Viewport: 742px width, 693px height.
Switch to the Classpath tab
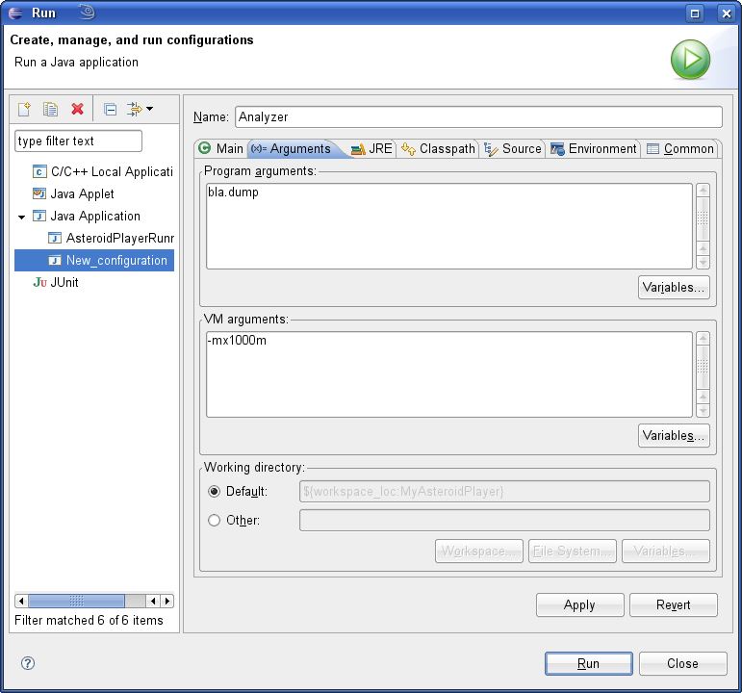(438, 148)
